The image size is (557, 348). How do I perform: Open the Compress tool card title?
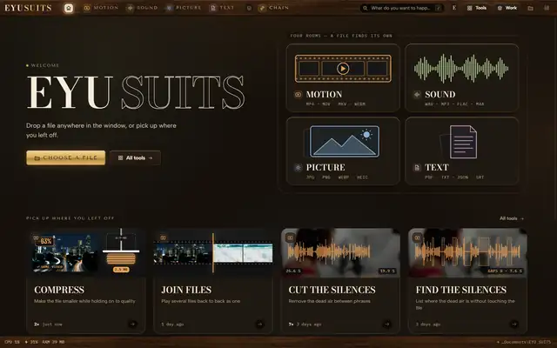[x=59, y=290]
